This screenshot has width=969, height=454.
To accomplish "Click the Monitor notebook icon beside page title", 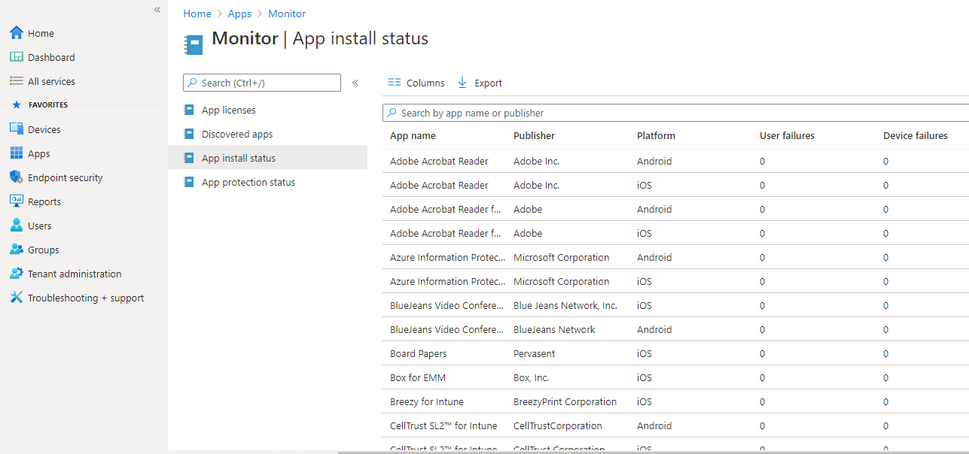I will [194, 44].
